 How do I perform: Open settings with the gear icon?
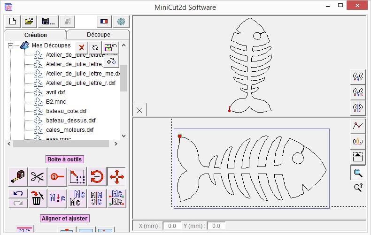(121, 22)
